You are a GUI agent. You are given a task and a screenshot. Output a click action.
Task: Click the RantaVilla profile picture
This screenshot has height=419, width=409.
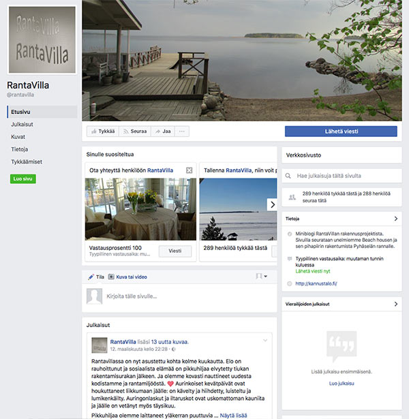tap(42, 40)
